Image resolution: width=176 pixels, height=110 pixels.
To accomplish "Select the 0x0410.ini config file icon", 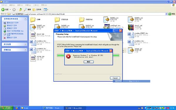I will click(82, 26).
